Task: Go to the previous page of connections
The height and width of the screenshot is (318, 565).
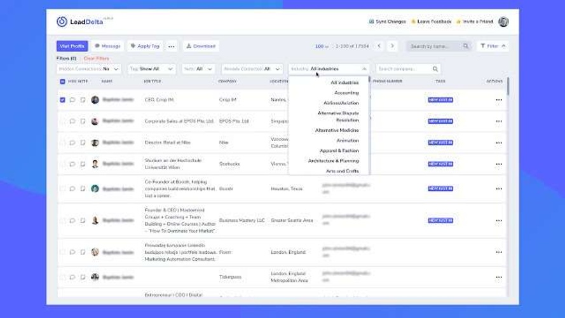Action: [x=379, y=46]
